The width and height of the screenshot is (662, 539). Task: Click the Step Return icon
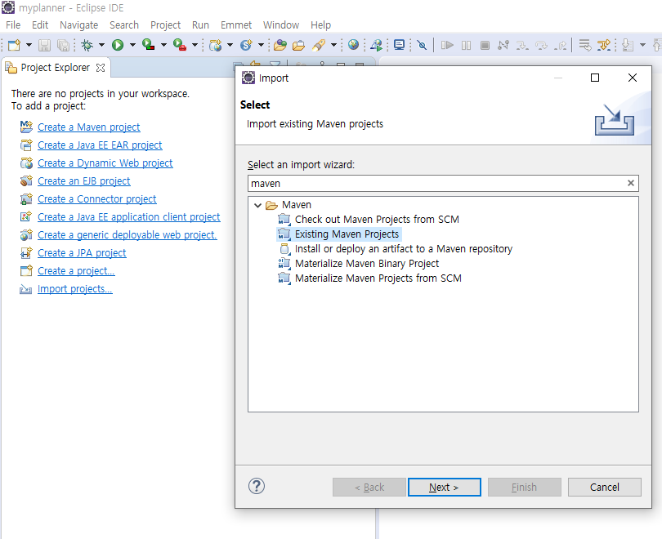point(561,45)
